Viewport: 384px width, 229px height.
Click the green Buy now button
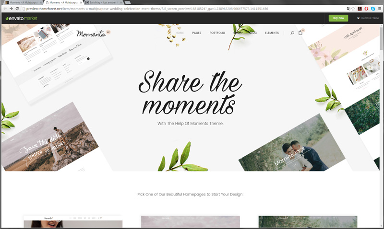click(338, 18)
